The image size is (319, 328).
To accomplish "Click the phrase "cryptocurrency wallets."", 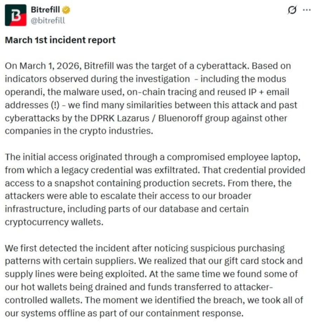I will [x=54, y=222].
